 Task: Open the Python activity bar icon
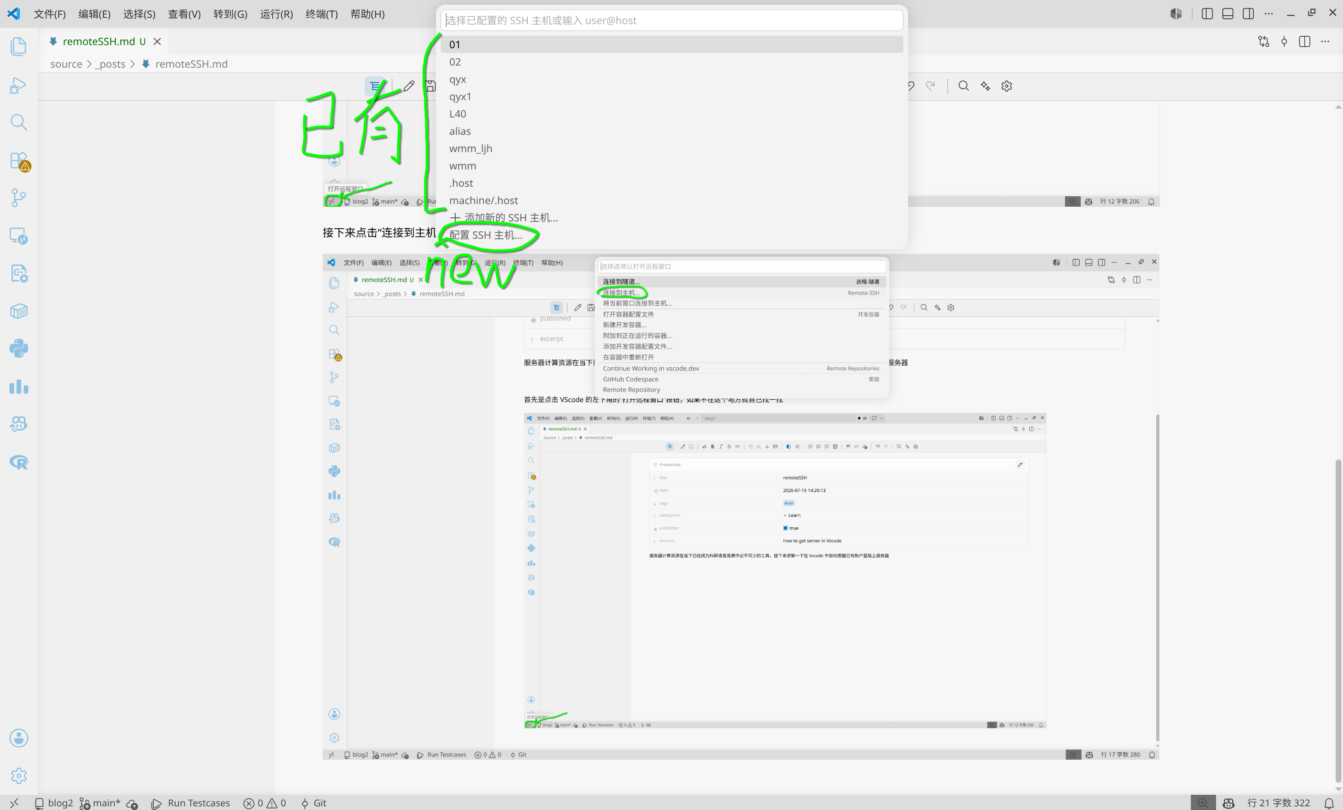click(18, 349)
